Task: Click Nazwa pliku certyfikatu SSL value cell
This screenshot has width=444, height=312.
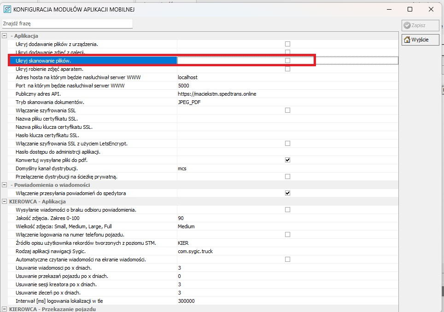Action: click(287, 119)
